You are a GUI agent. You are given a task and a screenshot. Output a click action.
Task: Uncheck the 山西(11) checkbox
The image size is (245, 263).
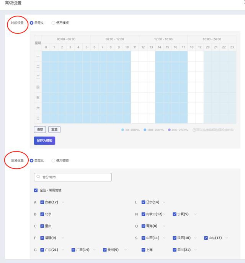144,238
